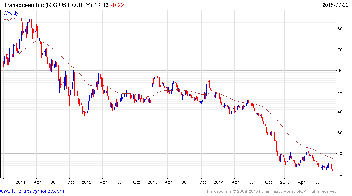This screenshot has height=196, width=352.
Task: Click the EMA 200 legend label
Action: point(12,20)
